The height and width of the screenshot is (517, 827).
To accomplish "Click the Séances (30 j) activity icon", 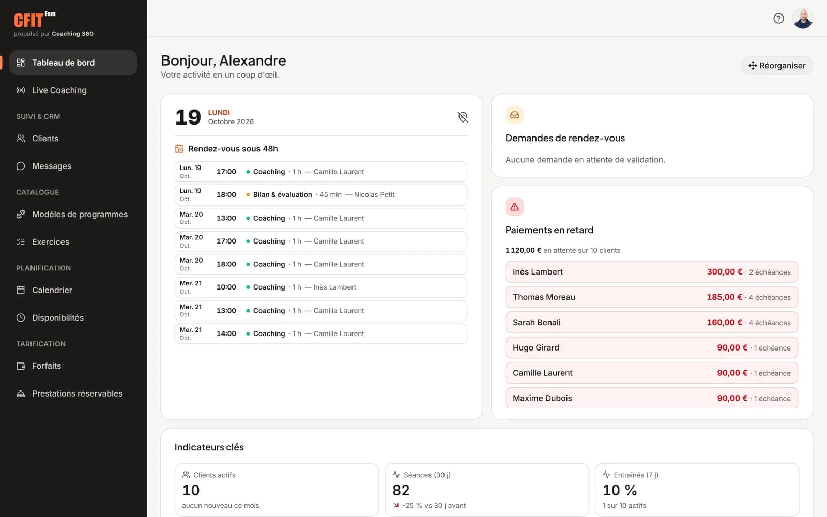I will click(396, 475).
